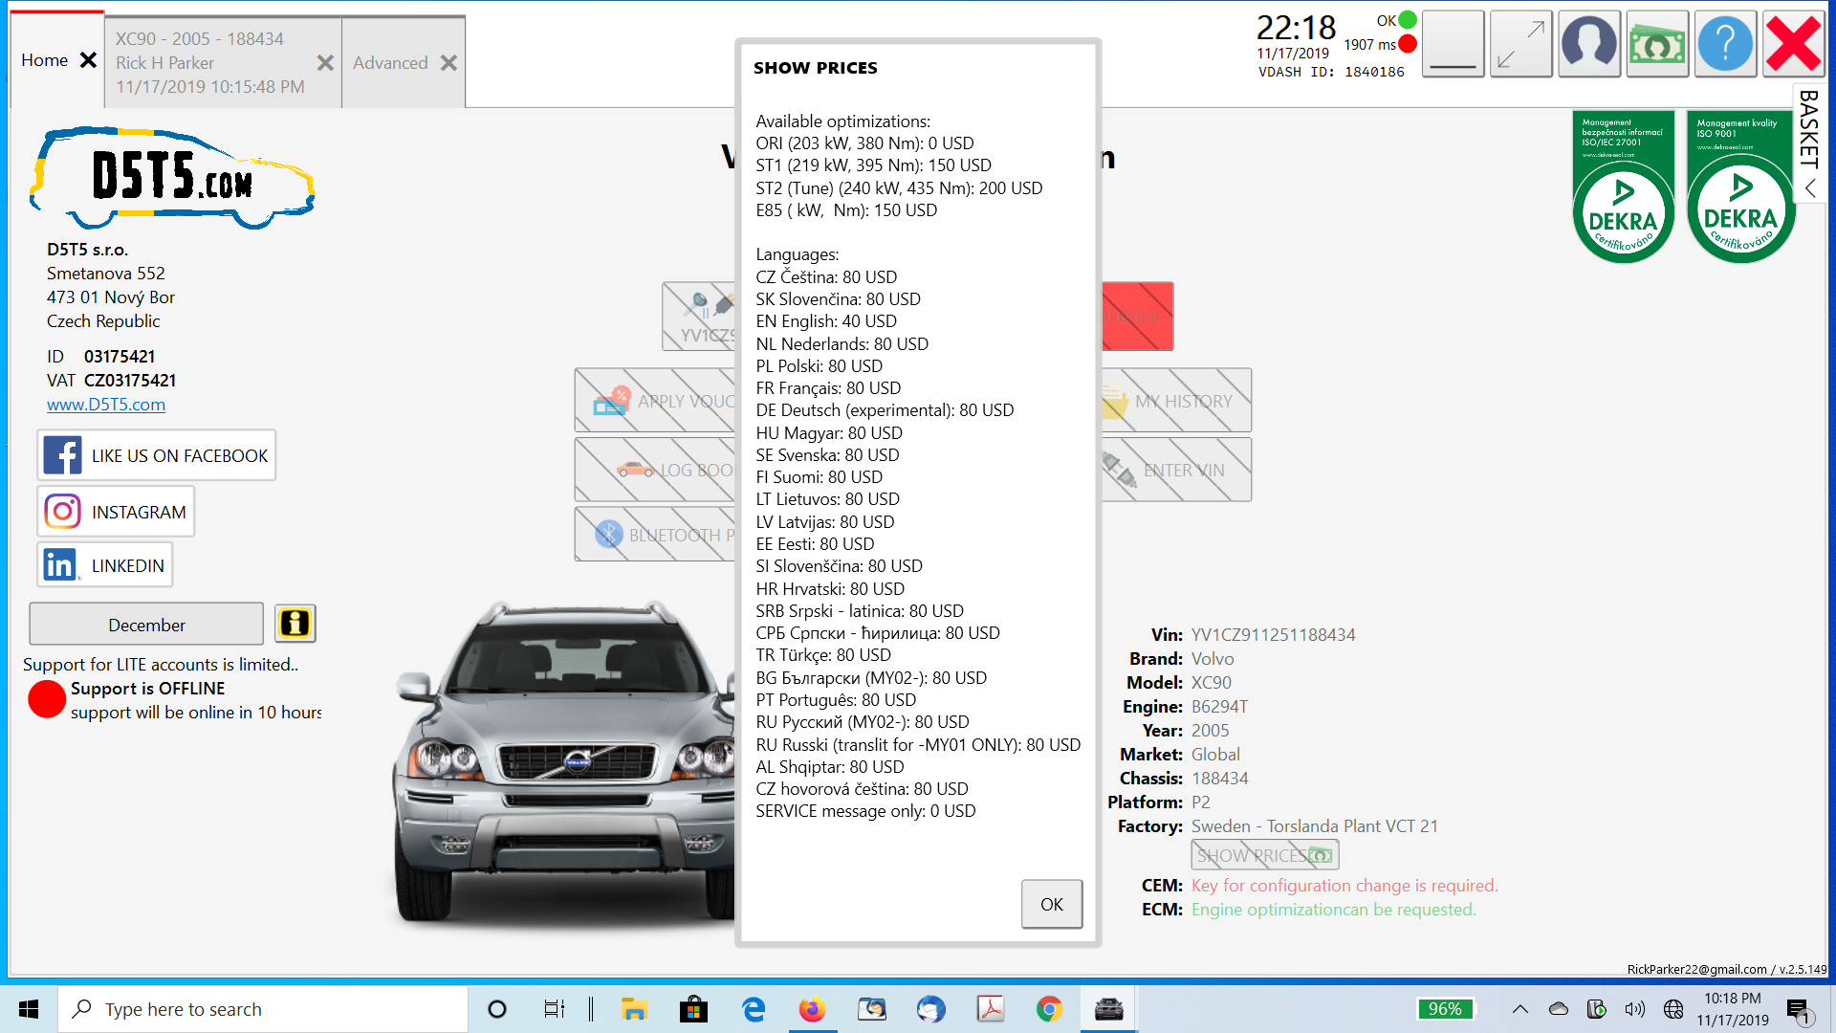
Task: Open the LinkedIn icon link
Action: [x=59, y=565]
